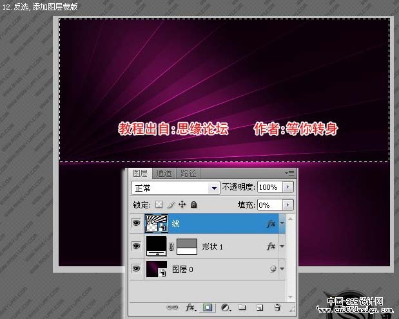399x319 pixels.
Task: Click the 不透明度 value field 100%
Action: (269, 187)
